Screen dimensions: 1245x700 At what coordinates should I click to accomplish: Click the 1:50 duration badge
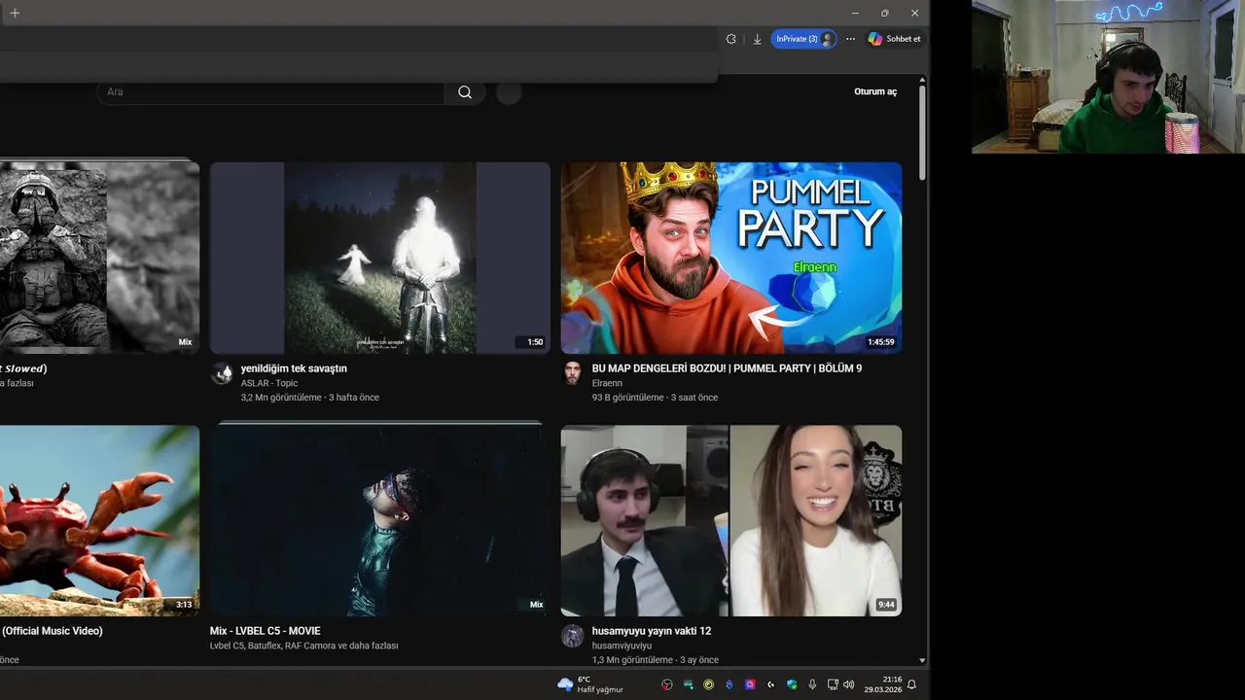coord(535,342)
